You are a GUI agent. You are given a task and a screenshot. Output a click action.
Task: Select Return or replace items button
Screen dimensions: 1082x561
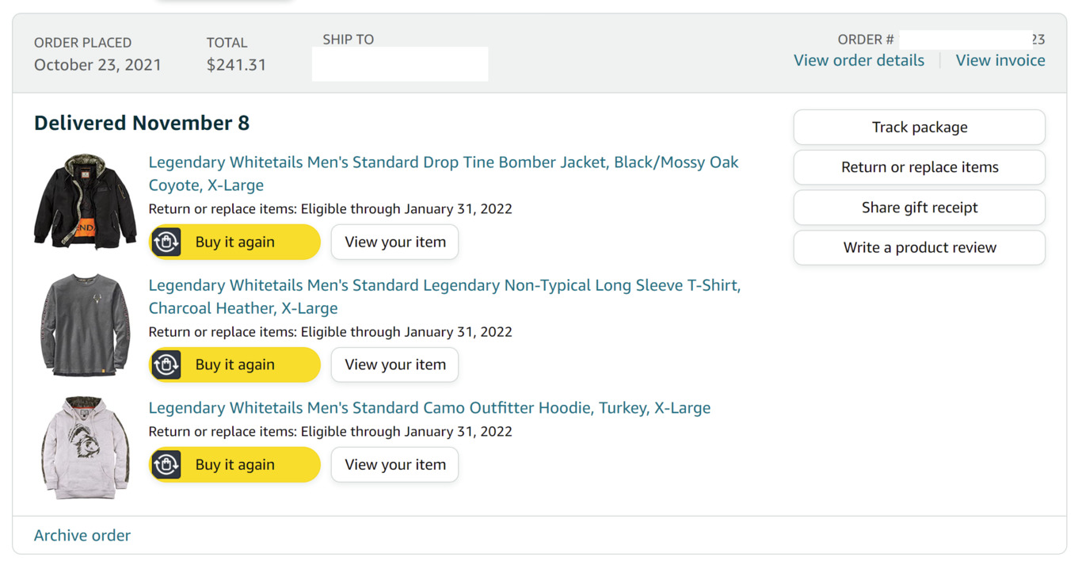(920, 167)
